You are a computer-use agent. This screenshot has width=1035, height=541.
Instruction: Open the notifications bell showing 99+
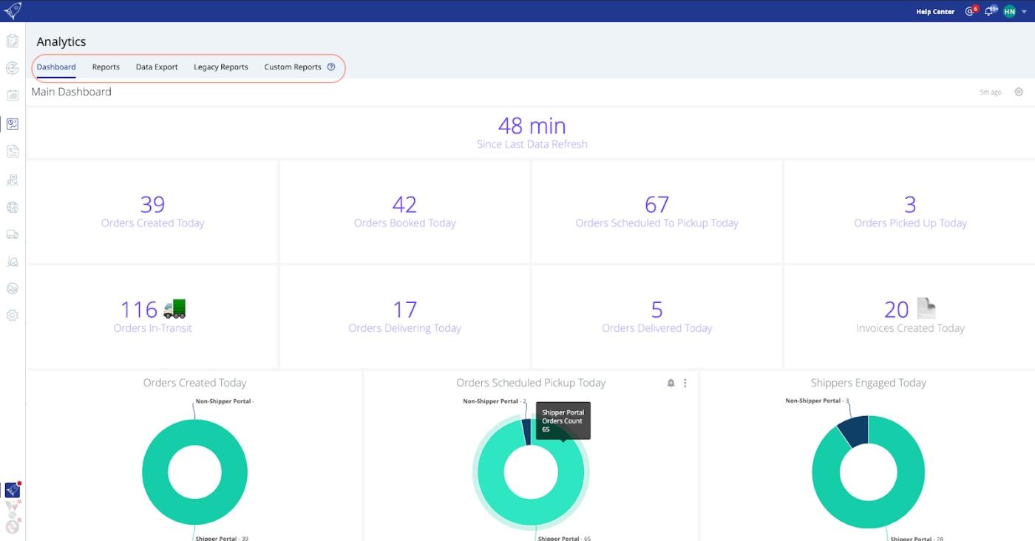[989, 11]
